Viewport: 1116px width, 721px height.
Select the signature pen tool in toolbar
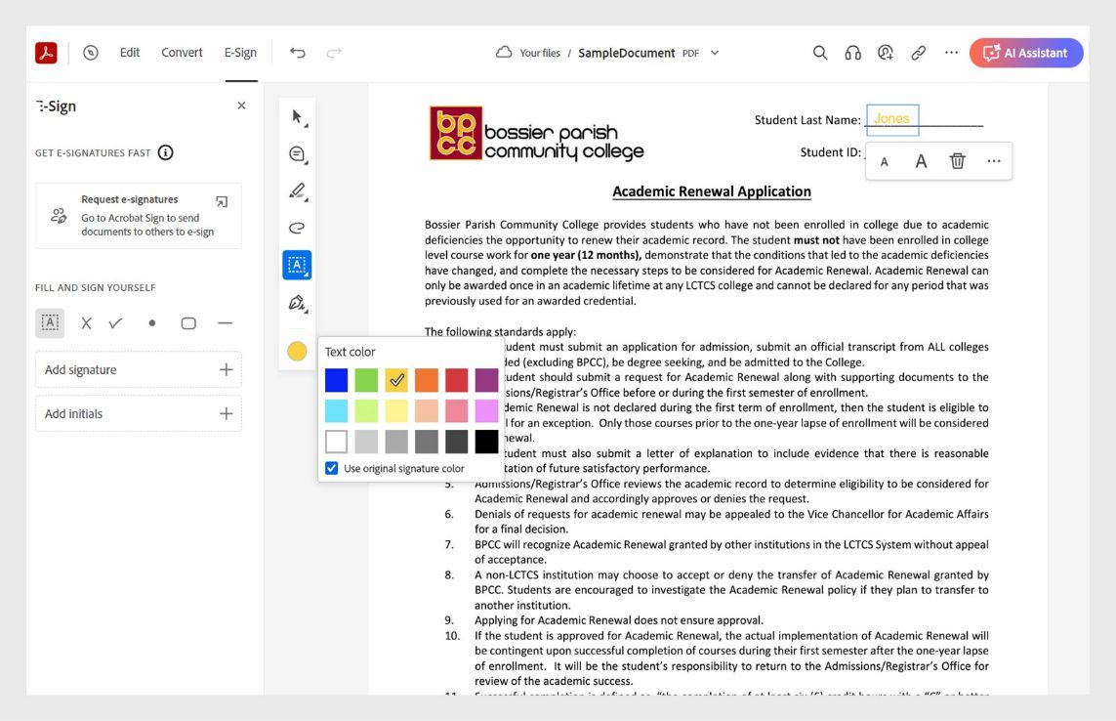coord(298,303)
